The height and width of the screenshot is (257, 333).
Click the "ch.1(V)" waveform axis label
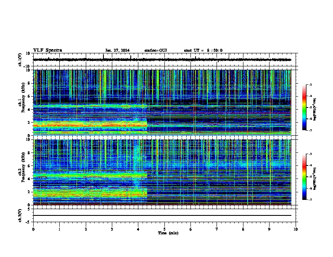tap(20, 60)
